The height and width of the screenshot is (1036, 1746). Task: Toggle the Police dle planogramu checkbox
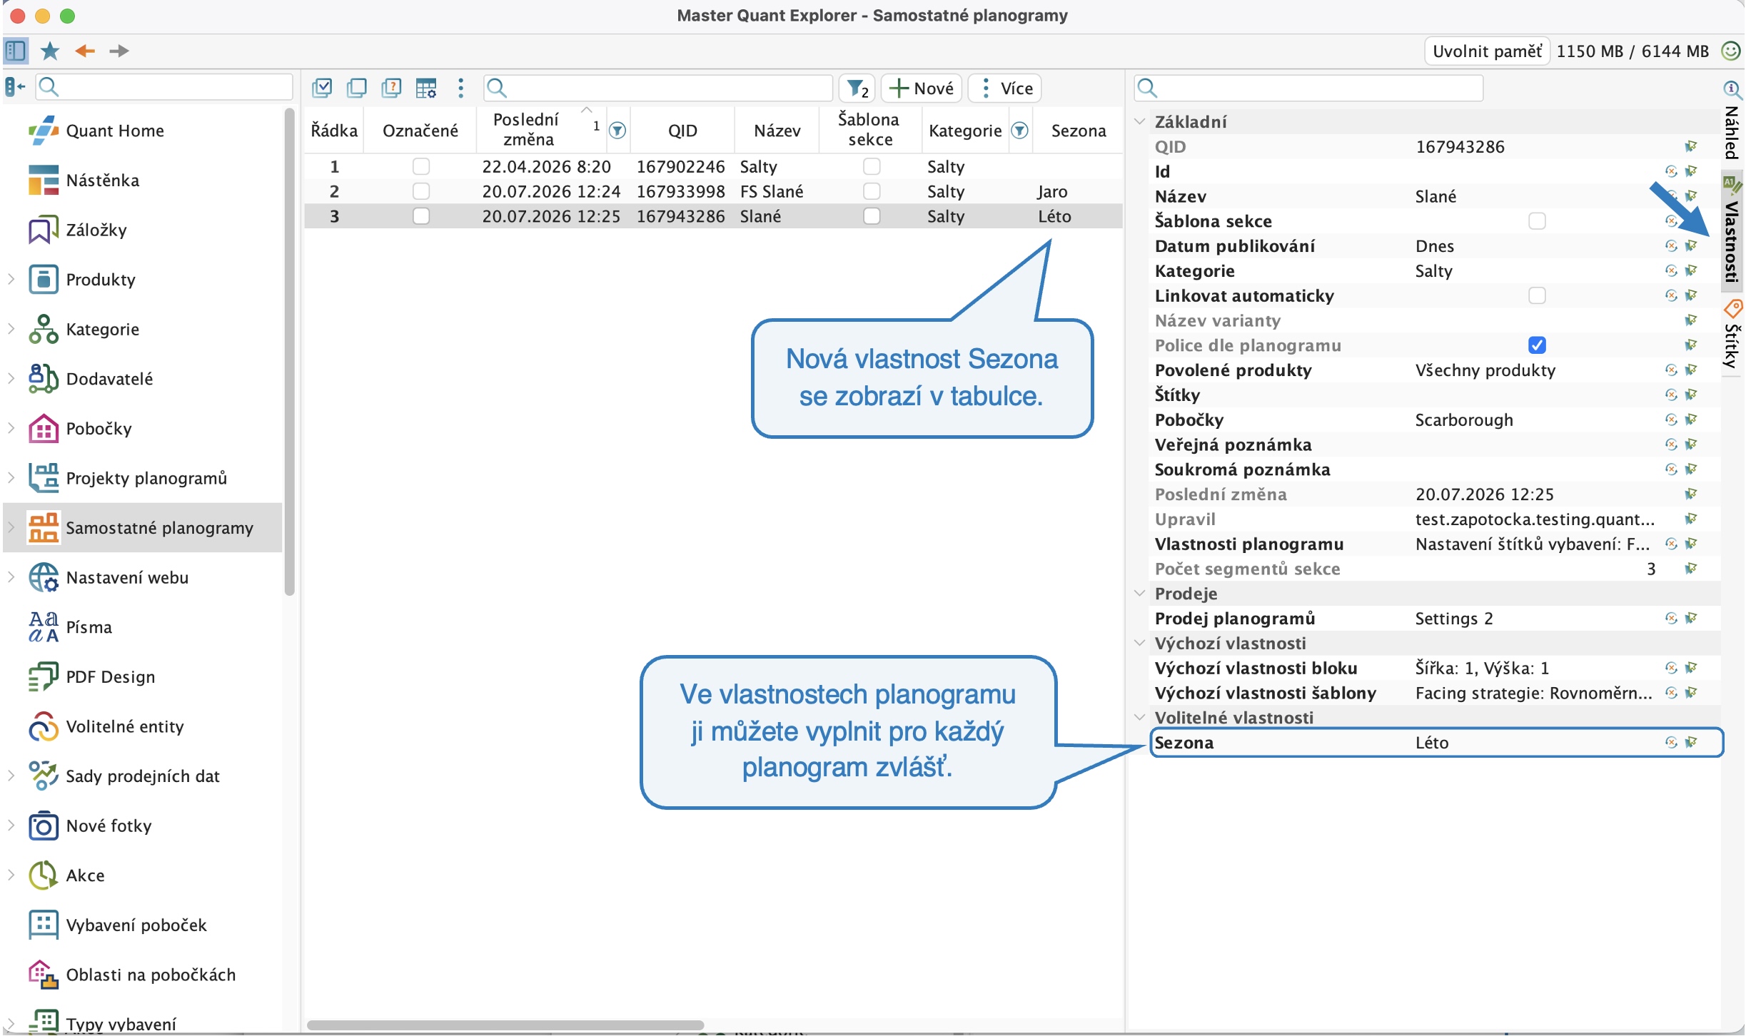(1537, 345)
